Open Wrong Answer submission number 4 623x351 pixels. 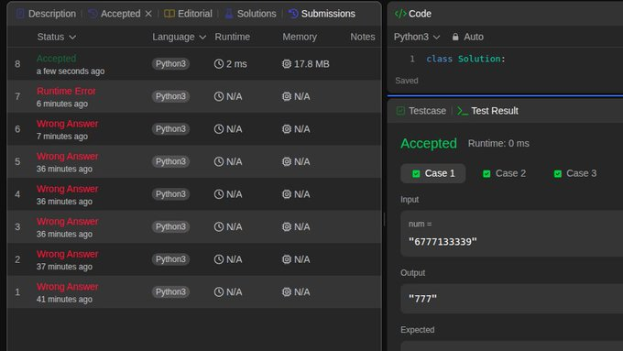coord(194,194)
